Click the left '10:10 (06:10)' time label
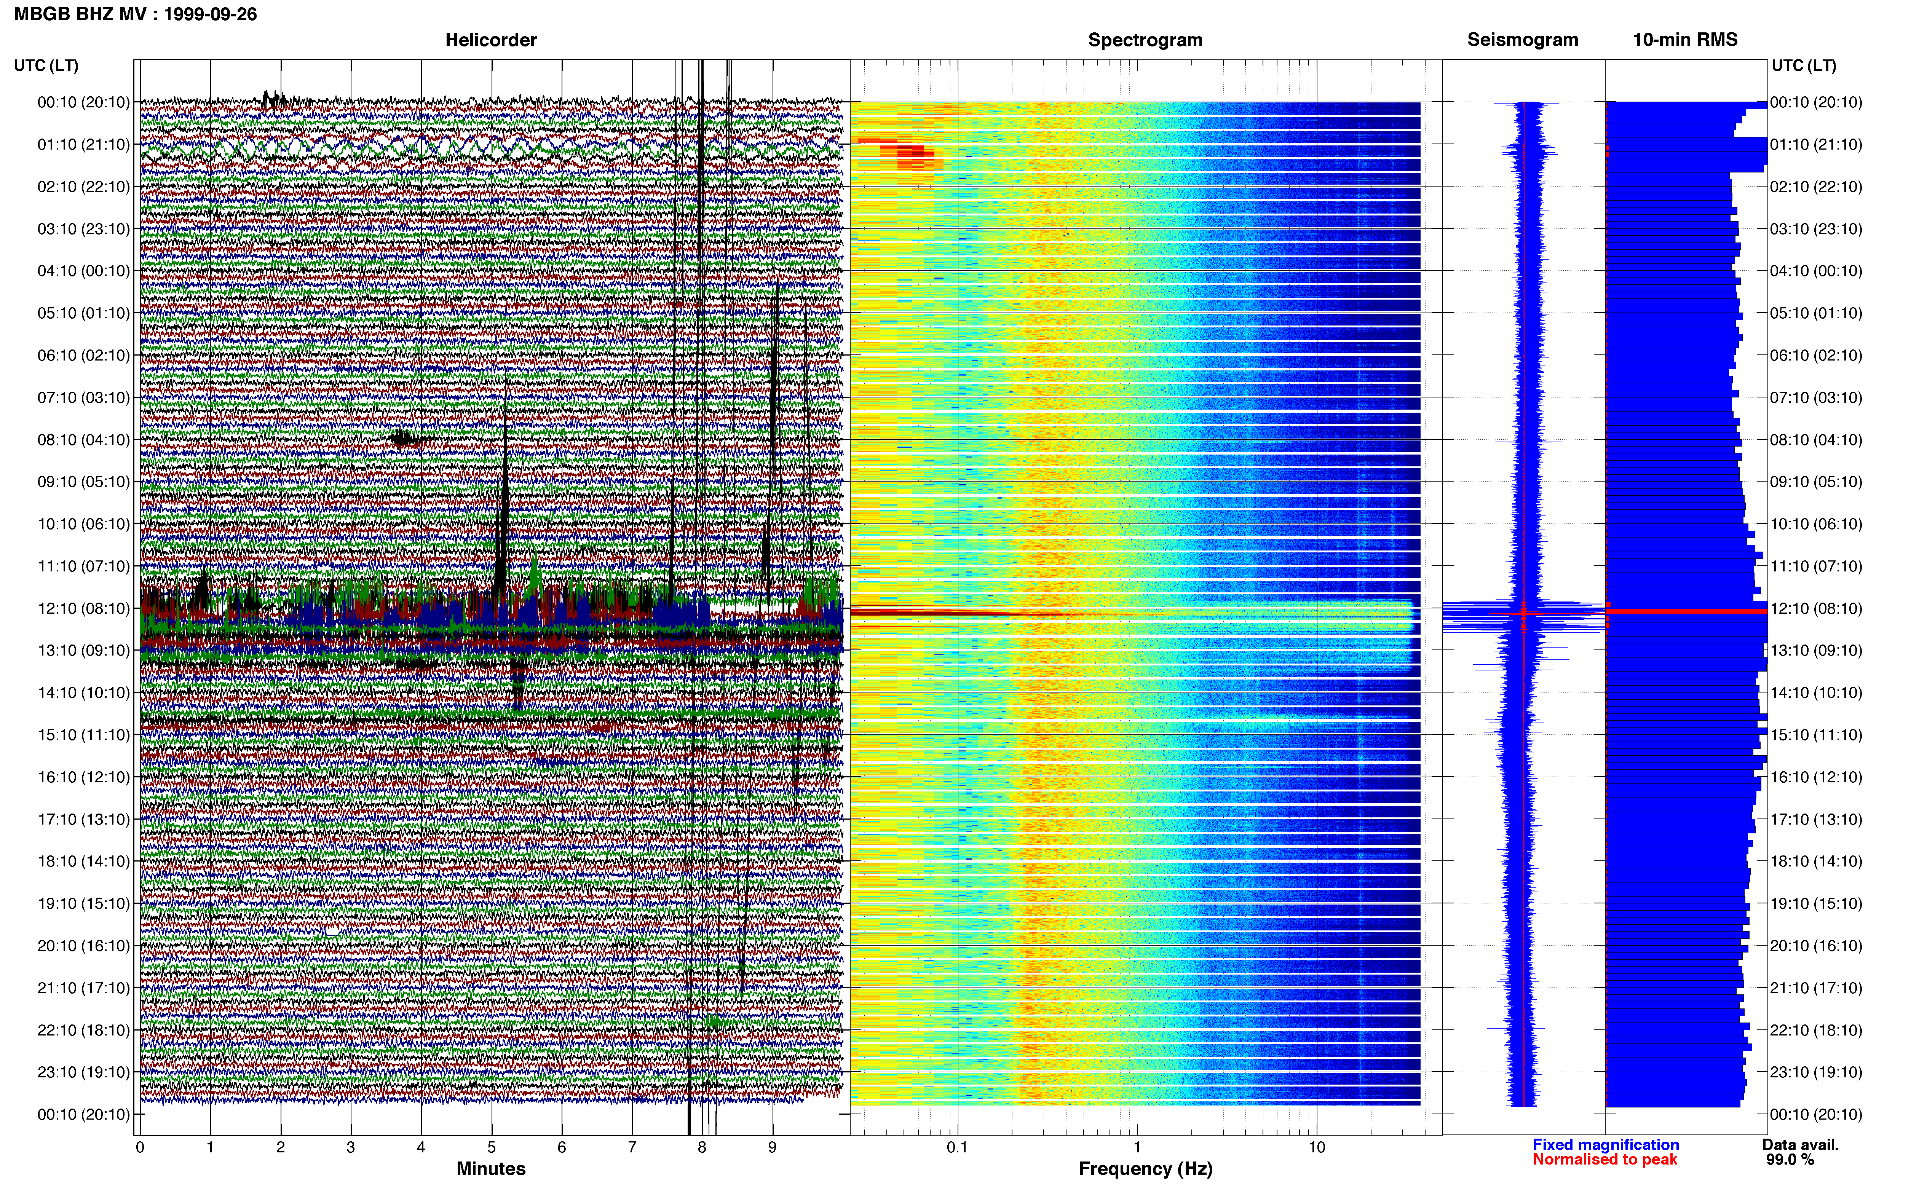 84,523
